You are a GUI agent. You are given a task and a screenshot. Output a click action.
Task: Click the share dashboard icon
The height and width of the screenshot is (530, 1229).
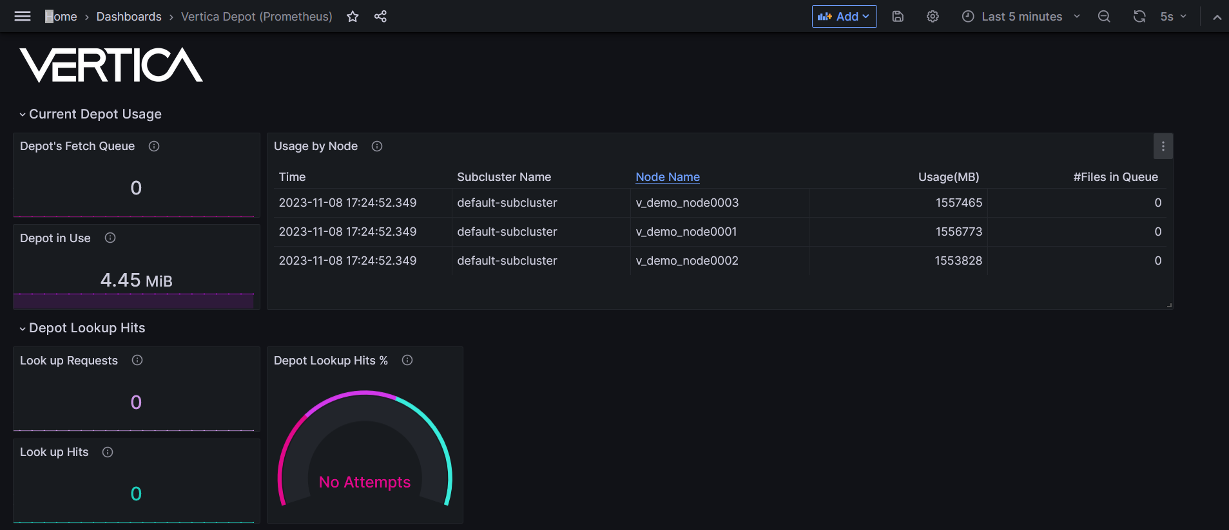pos(380,17)
